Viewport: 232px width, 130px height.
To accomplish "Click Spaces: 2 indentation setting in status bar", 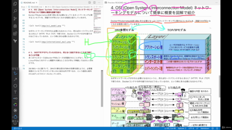I will pos(182,129).
